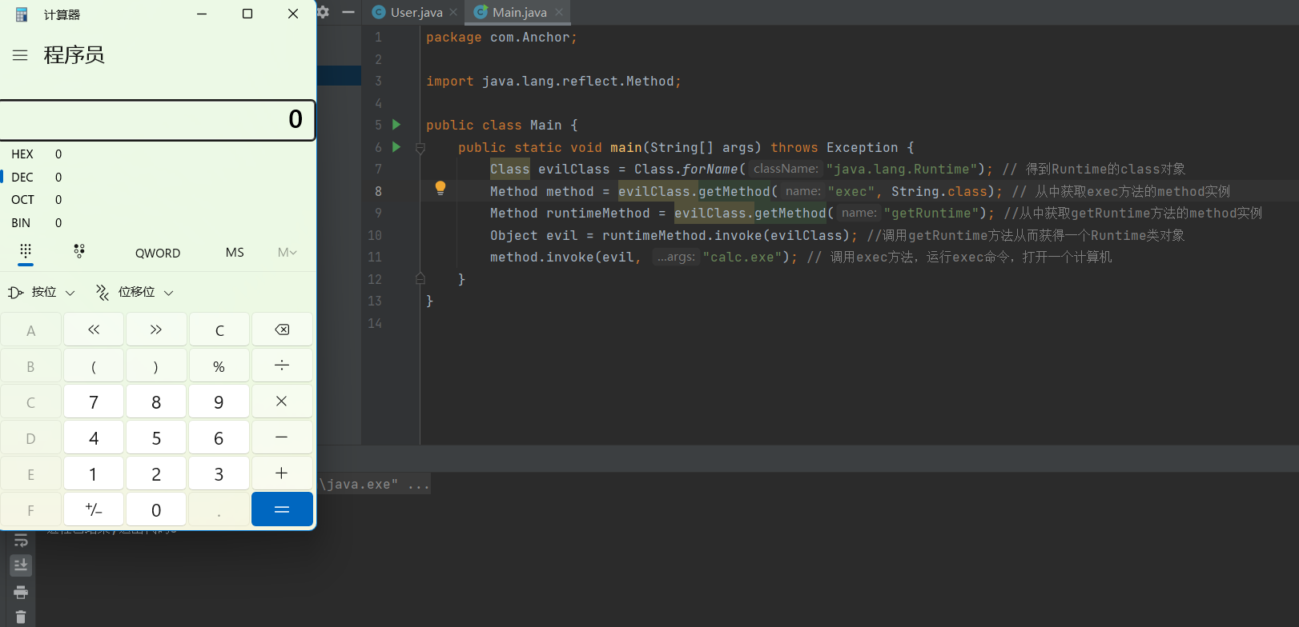This screenshot has height=627, width=1299.
Task: Click the 程序员 mode title in calculator
Action: 74,55
